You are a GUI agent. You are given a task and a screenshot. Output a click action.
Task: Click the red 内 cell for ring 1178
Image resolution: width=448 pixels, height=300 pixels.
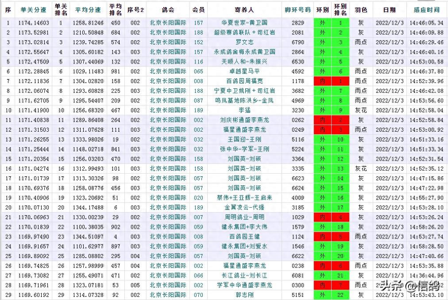click(322, 81)
